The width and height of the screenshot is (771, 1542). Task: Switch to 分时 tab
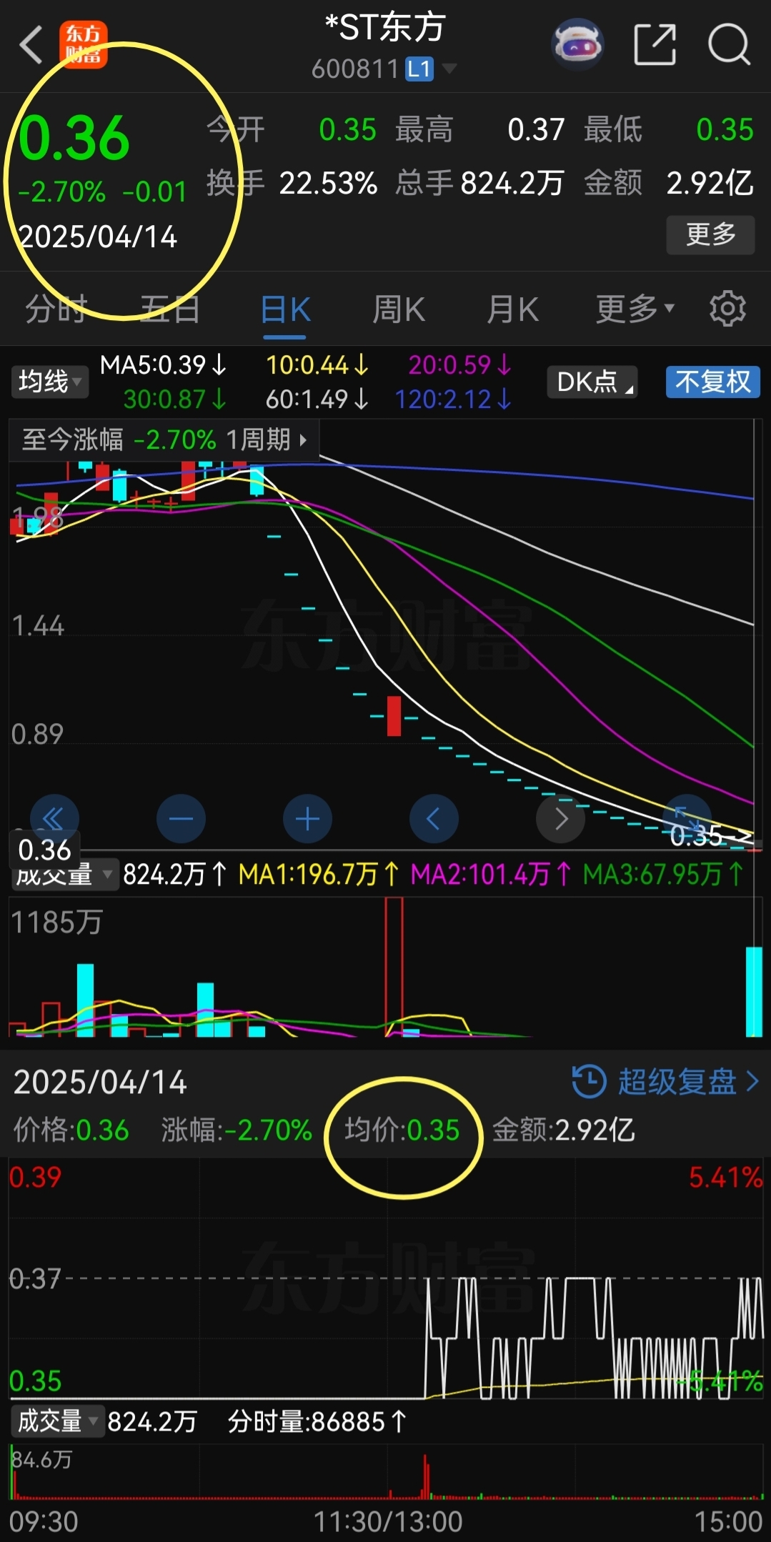click(x=56, y=309)
